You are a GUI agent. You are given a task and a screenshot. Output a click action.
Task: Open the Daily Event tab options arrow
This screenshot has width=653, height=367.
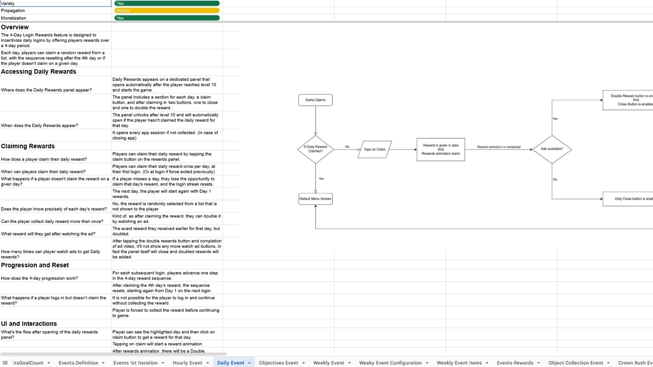click(250, 363)
